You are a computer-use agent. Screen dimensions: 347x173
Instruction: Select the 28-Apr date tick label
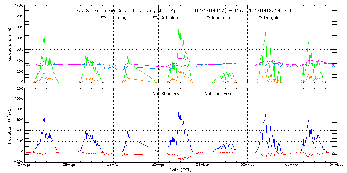tap(69, 165)
